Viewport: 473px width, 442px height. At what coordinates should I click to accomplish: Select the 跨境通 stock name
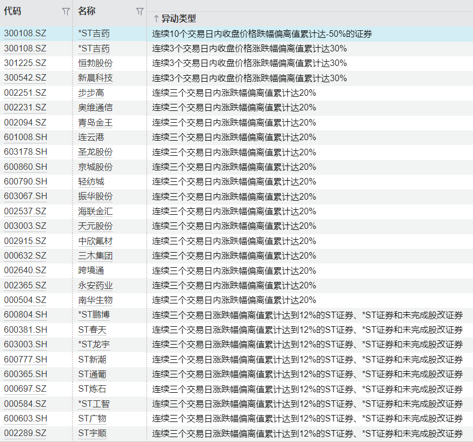91,270
